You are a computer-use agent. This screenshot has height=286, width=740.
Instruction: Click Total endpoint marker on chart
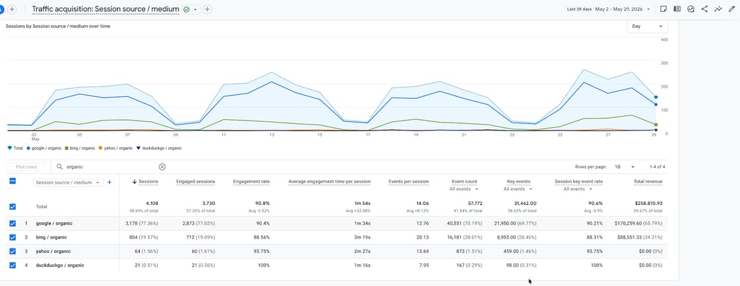(x=656, y=98)
